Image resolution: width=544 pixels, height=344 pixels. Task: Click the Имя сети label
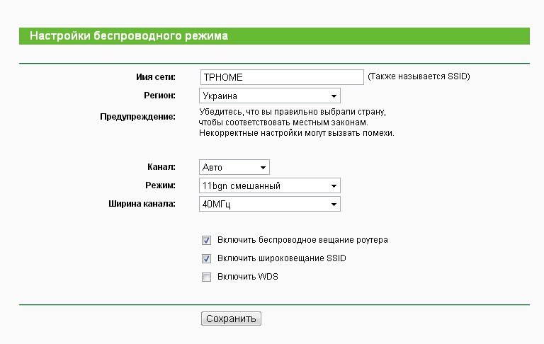(x=155, y=76)
